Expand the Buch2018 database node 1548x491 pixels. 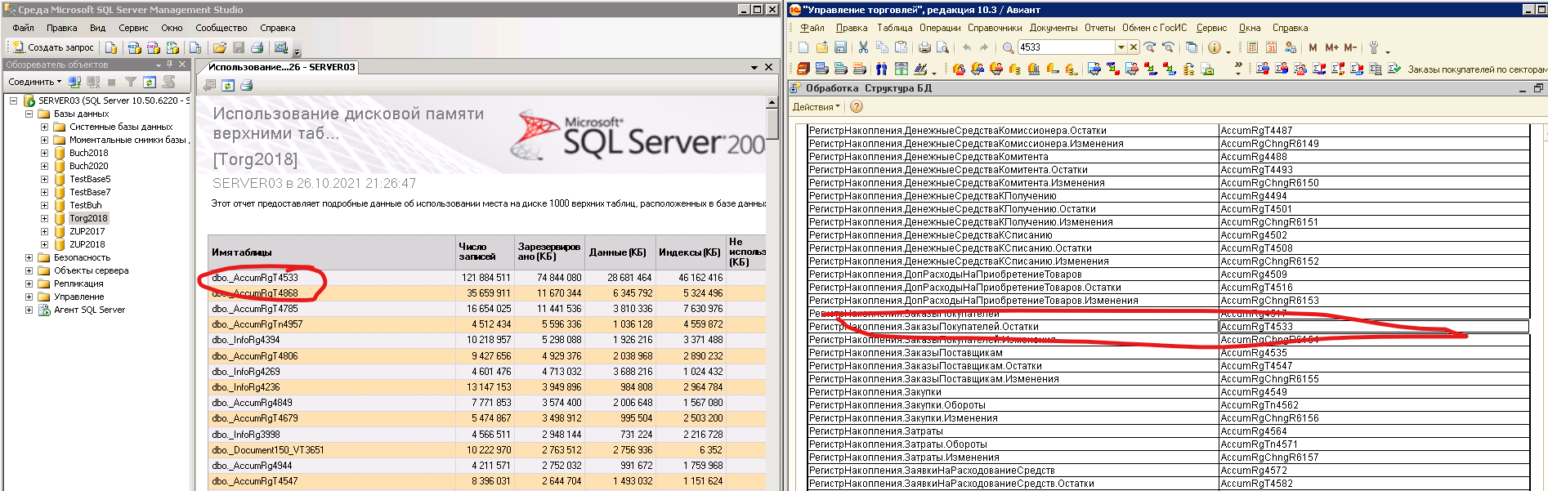coord(44,153)
